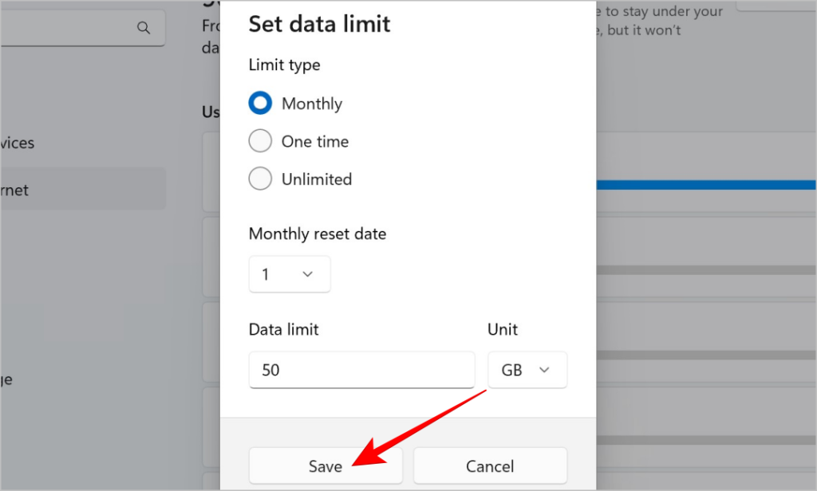Cancel the Set data limit dialog
The height and width of the screenshot is (491, 817).
(x=490, y=466)
